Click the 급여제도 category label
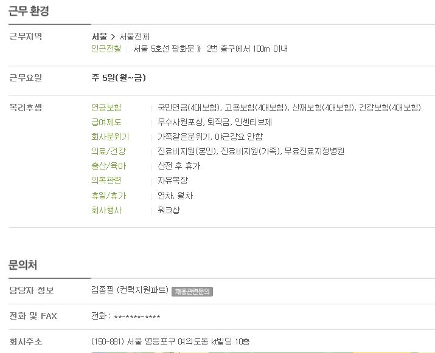 (x=106, y=122)
